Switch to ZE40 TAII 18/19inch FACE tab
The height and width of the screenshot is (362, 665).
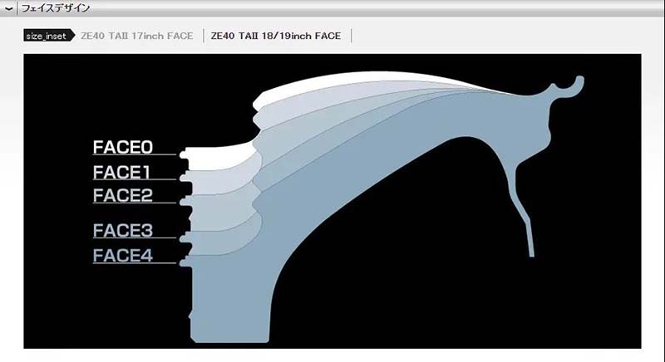tap(276, 37)
